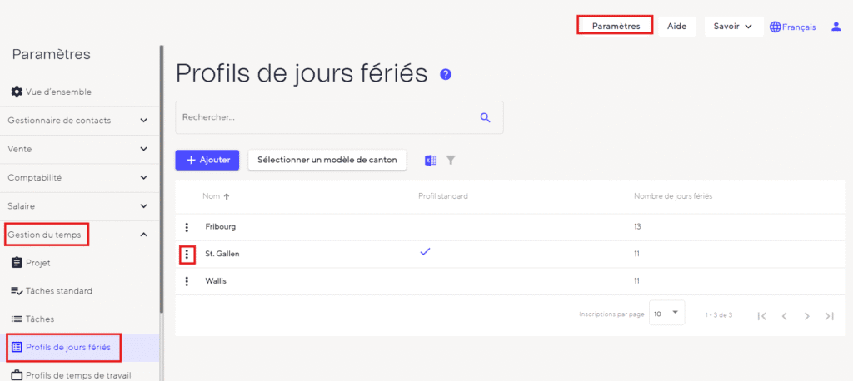Toggle standard profile checkmark for St. Gallen
853x381 pixels.
[x=425, y=252]
